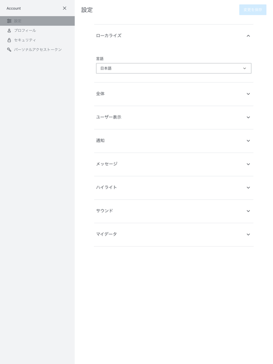Click the ローカライズ section title
Image resolution: width=273 pixels, height=364 pixels.
(x=109, y=36)
